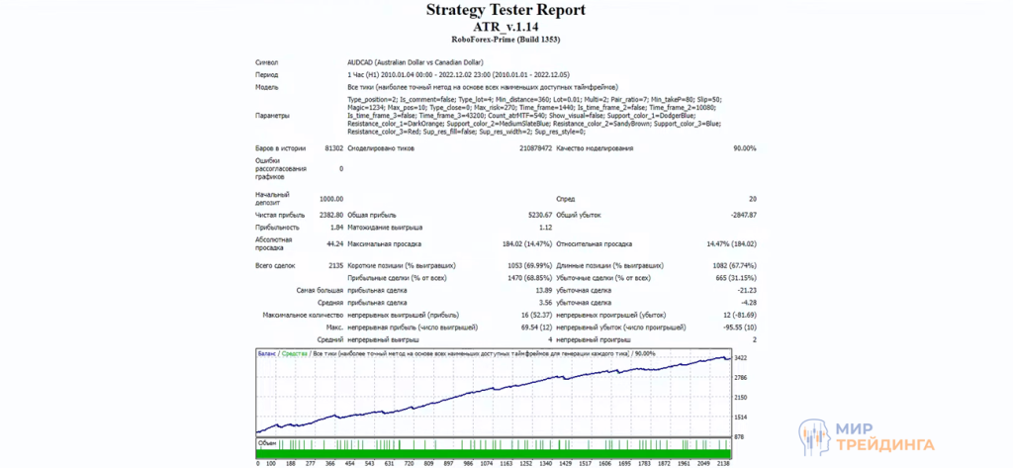Click the RoboForex-Prime (Build 1353) subtitle
The image size is (1013, 468).
pos(506,42)
